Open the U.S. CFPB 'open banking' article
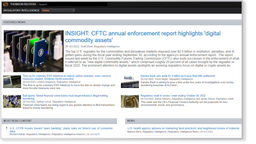This screenshot has height=144, width=256. [61, 130]
